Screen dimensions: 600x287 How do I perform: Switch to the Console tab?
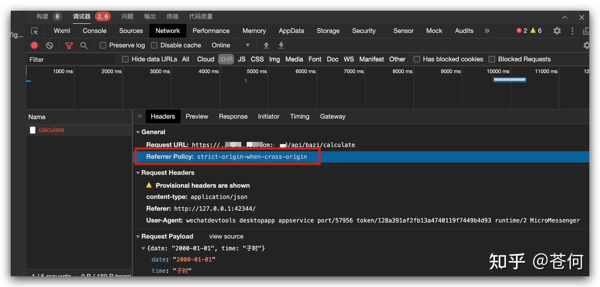pos(95,31)
